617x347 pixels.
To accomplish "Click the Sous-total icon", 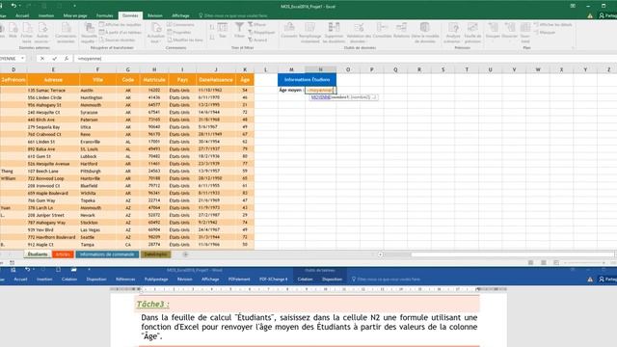I will [525, 28].
